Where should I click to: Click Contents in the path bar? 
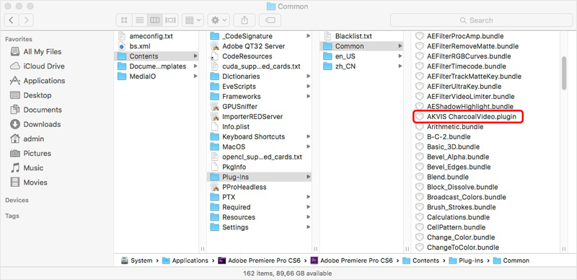421,261
